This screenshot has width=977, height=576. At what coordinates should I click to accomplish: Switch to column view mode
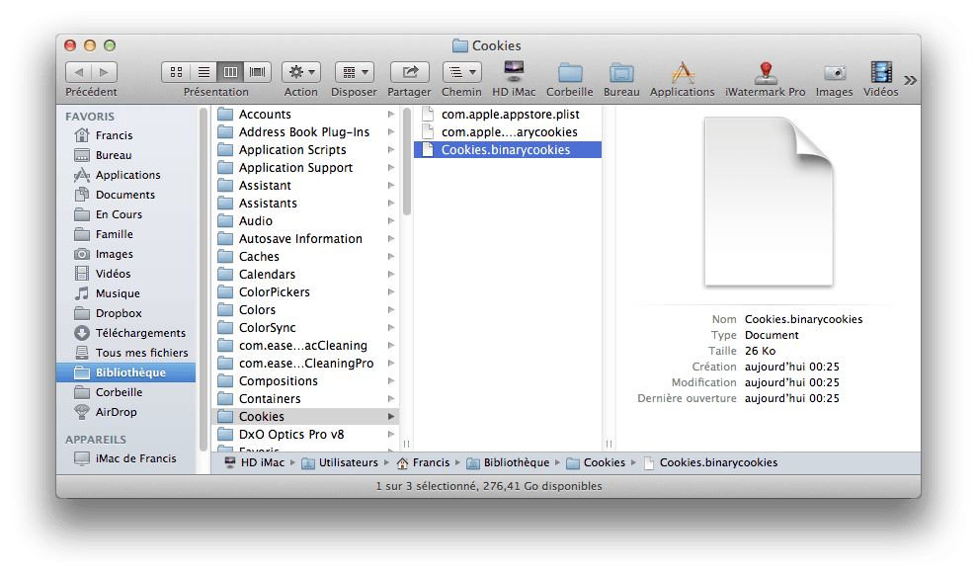(230, 72)
